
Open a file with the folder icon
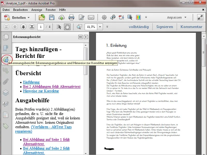42,17
